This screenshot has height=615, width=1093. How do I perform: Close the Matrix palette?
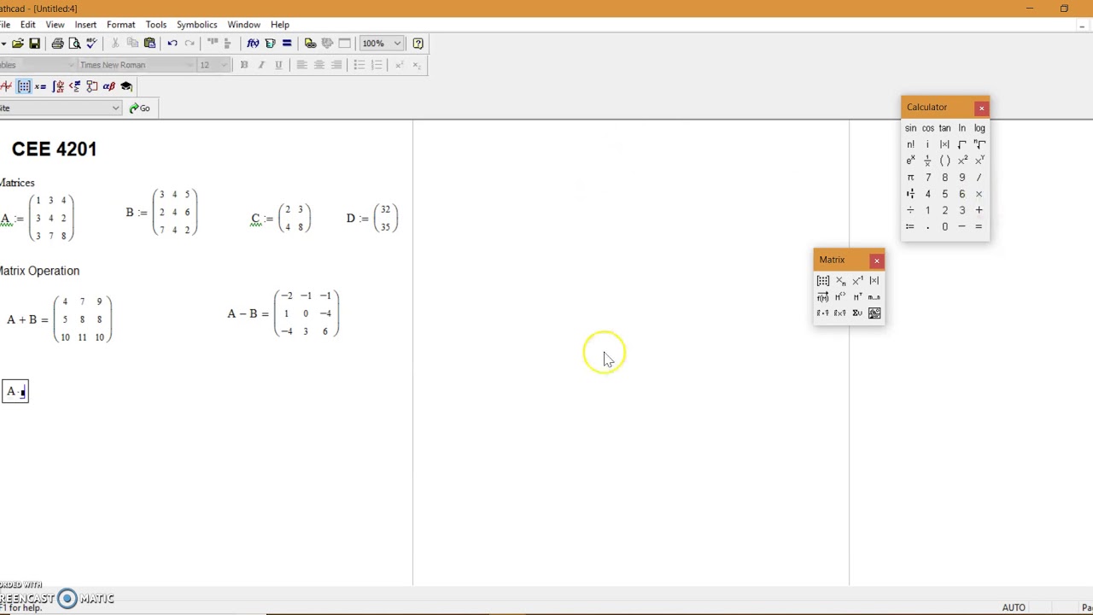876,261
